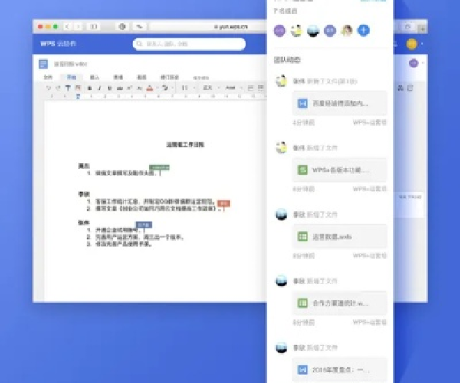Open the 2016年度盘点 document card
Viewport: 460px width, 383px height.
click(x=340, y=370)
